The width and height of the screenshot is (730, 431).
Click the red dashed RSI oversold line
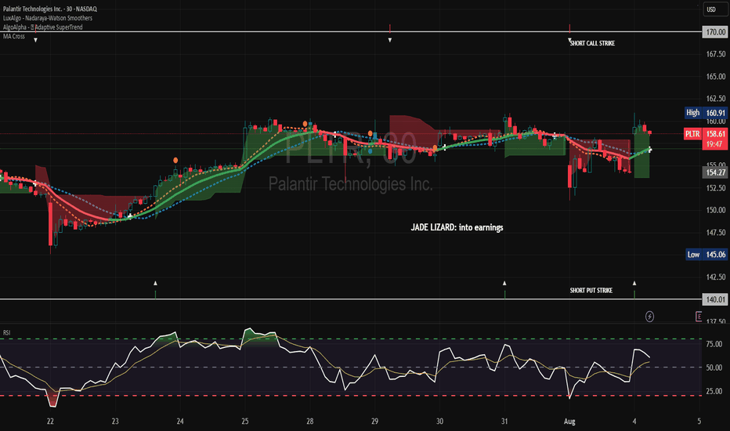349,396
